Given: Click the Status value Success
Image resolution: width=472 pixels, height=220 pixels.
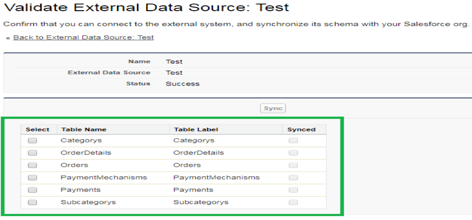Looking at the screenshot, I should click(182, 84).
